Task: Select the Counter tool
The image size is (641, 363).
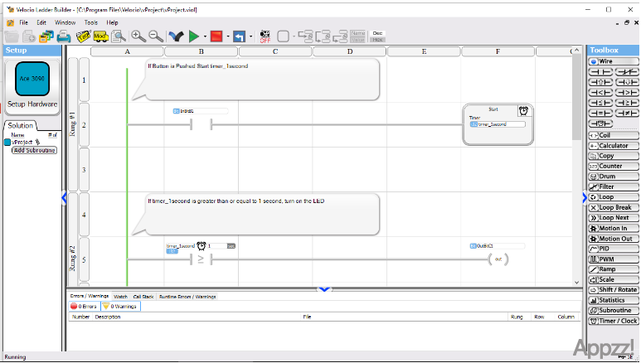Action: tap(613, 167)
